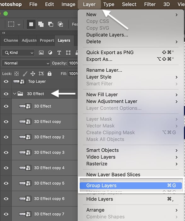Choose New Layer Based Slices

(x=131, y=175)
